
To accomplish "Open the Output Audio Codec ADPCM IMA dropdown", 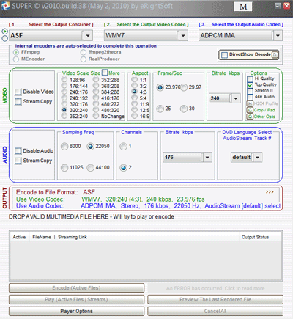I will 278,36.
